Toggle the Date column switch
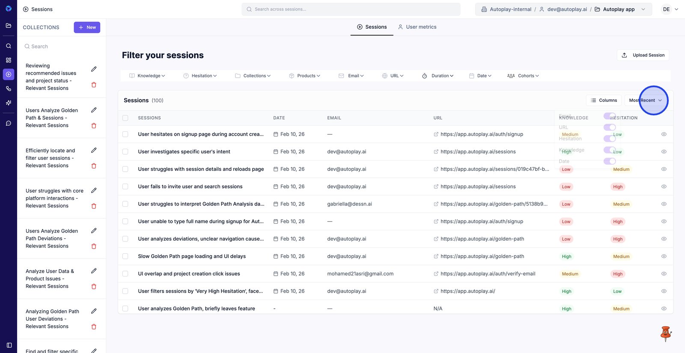 tap(609, 161)
